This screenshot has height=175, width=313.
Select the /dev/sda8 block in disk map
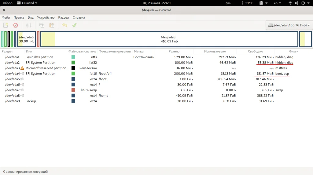tap(169, 39)
